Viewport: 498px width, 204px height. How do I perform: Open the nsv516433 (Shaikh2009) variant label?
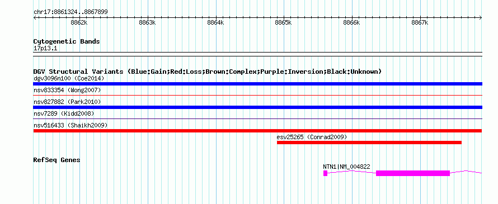(x=71, y=125)
